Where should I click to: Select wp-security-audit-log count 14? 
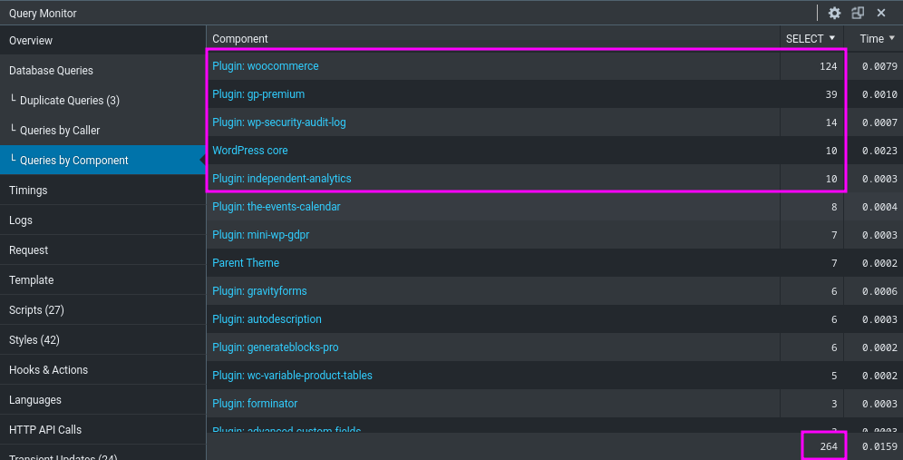[831, 122]
